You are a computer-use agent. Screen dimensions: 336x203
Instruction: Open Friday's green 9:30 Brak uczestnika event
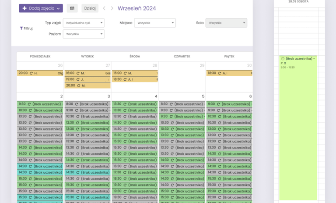(x=229, y=104)
